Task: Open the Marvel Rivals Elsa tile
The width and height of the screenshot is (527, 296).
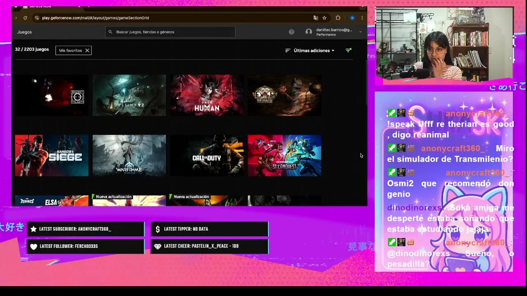Action: [51, 200]
